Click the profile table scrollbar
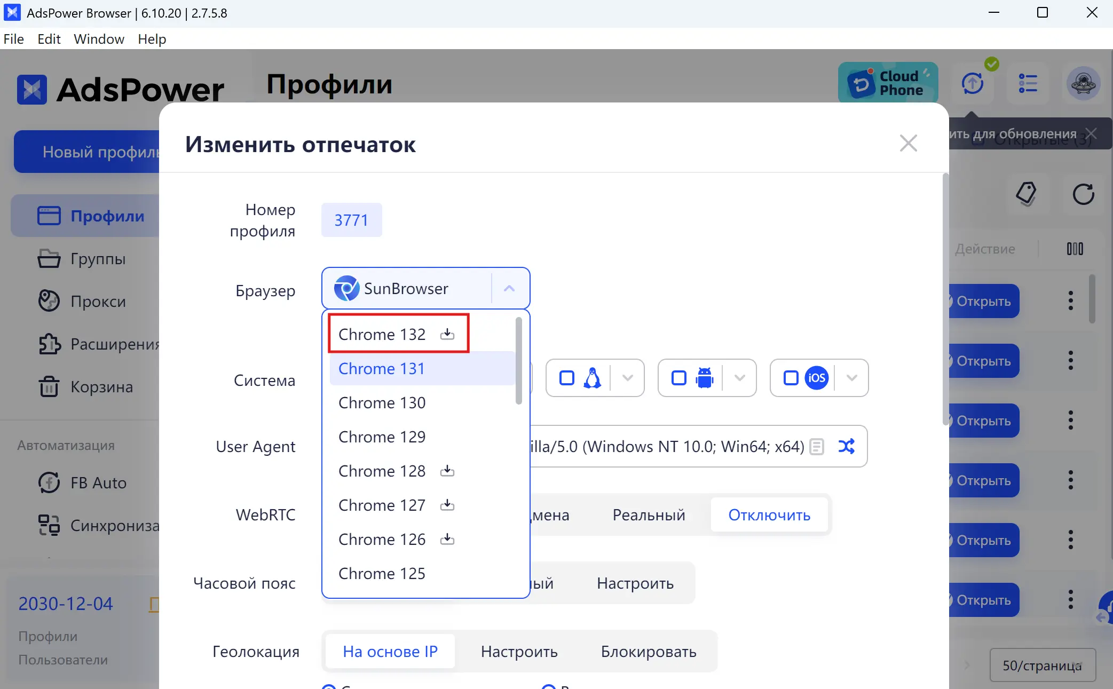 coord(1092,299)
